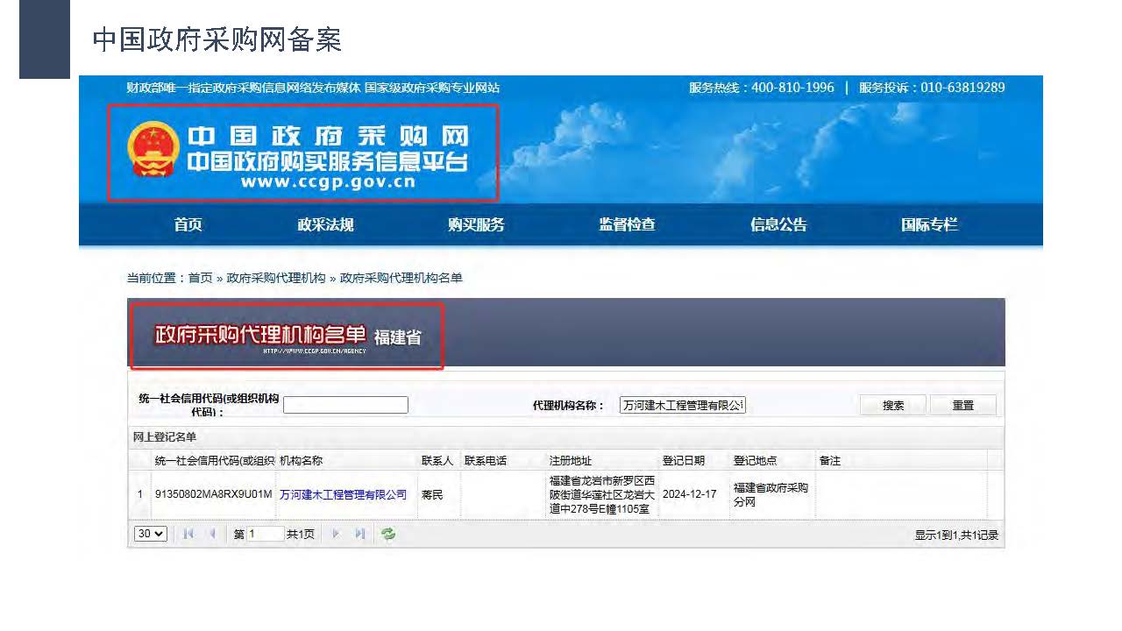Click the 共1页 page count text

(x=300, y=534)
